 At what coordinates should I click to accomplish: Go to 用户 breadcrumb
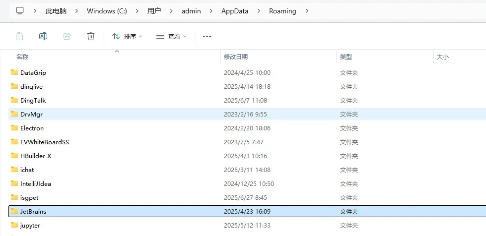point(154,11)
